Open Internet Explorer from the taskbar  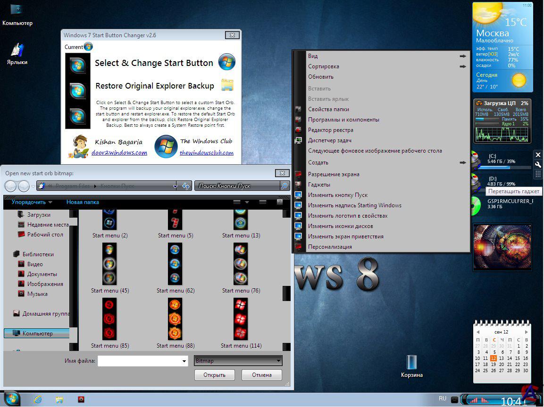click(38, 399)
